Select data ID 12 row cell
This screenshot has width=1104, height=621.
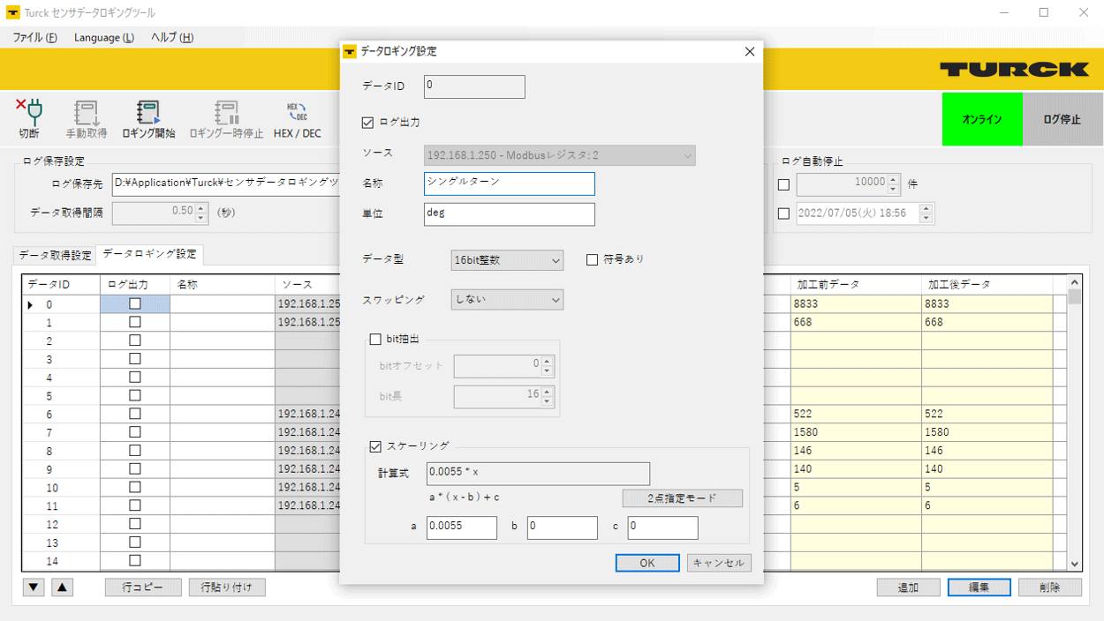(62, 524)
